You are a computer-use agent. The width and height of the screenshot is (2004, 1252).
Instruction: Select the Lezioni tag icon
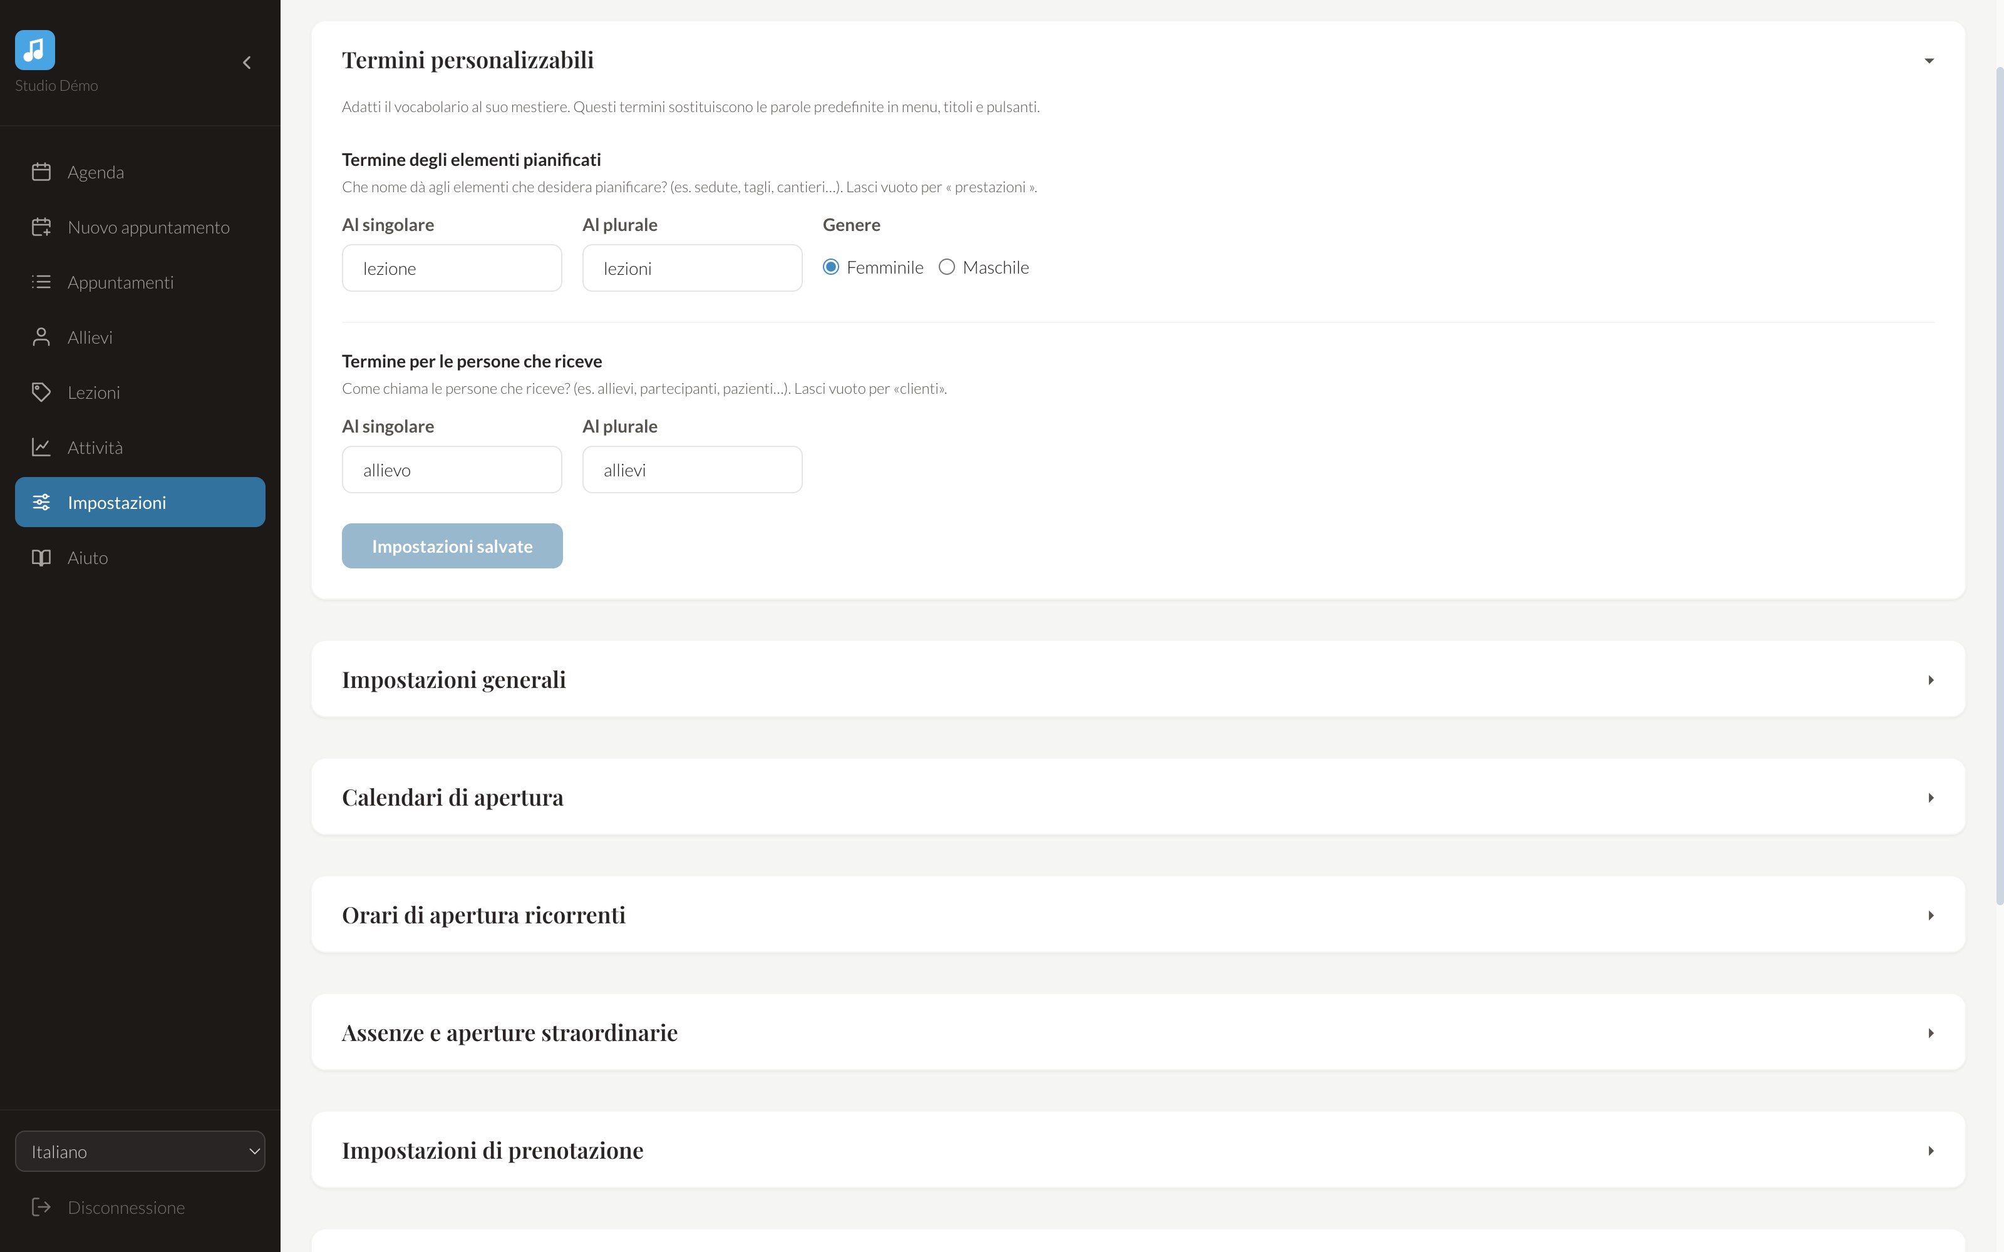[x=41, y=392]
